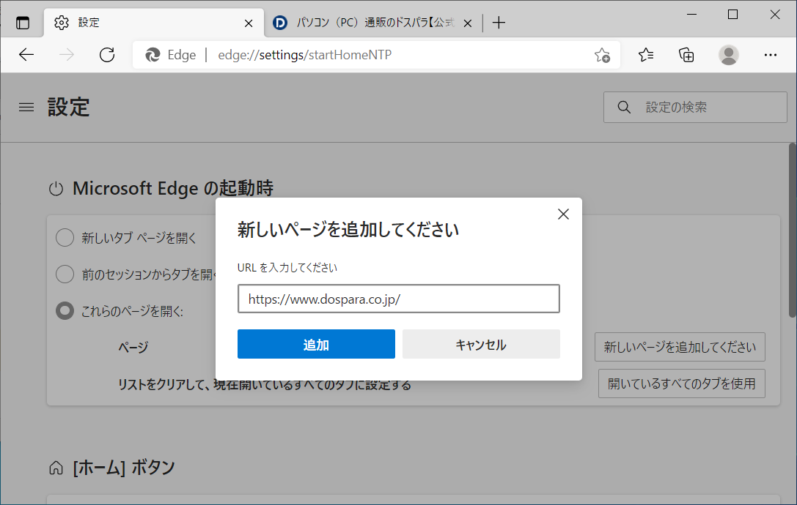Click the Microsoft Edge の起動時 heading
Image resolution: width=797 pixels, height=505 pixels.
[x=173, y=188]
